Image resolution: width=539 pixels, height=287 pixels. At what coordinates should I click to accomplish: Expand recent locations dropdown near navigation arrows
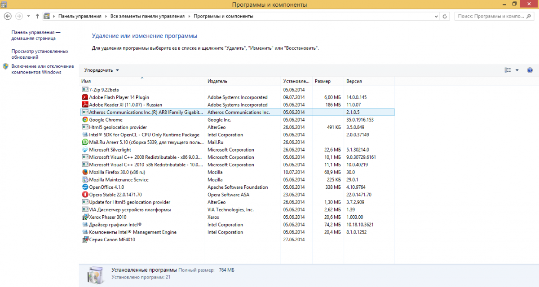pyautogui.click(x=29, y=16)
